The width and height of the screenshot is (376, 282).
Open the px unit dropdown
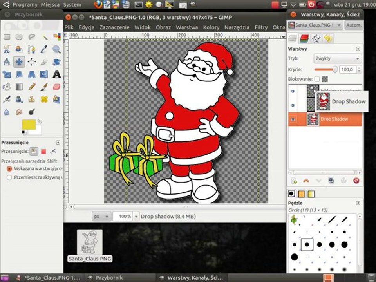[101, 216]
